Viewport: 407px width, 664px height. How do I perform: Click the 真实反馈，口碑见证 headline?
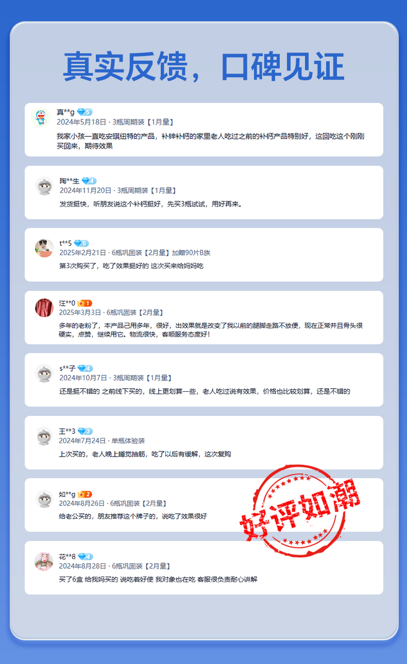coord(203,67)
